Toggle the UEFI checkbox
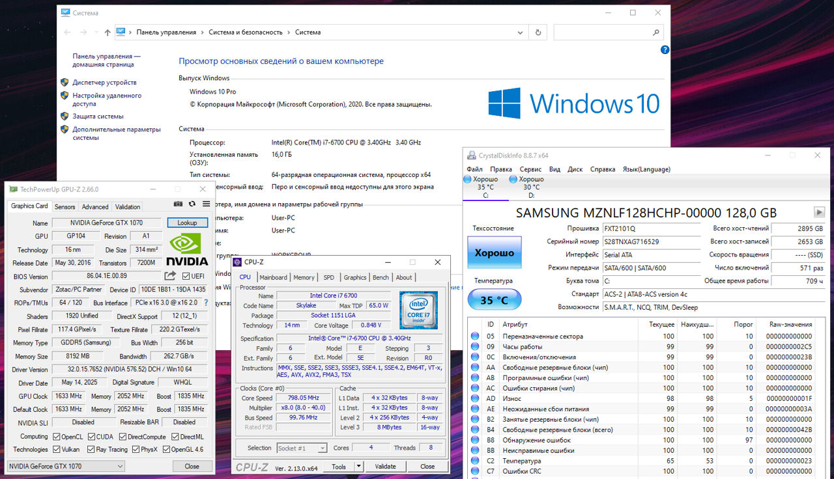 187,276
